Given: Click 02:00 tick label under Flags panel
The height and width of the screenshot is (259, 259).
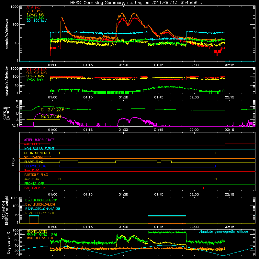Looking at the screenshot, I should (194, 195).
